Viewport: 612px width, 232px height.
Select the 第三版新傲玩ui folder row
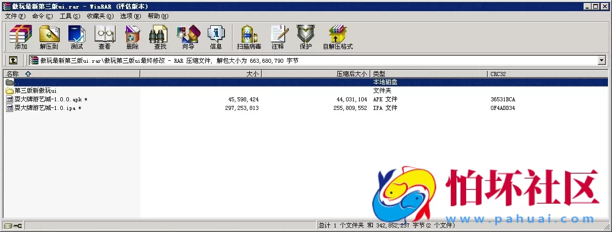pos(305,91)
